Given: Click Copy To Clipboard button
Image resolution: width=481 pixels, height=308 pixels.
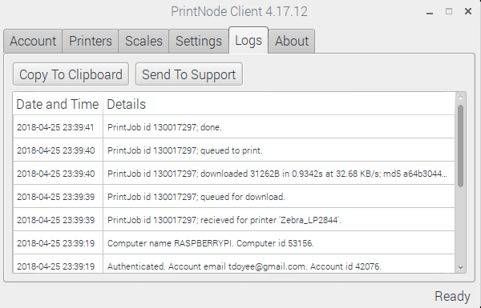Looking at the screenshot, I should (71, 74).
